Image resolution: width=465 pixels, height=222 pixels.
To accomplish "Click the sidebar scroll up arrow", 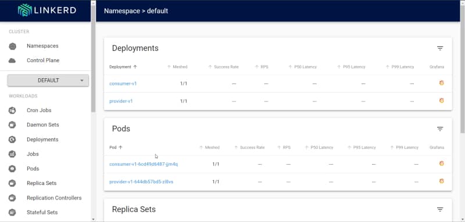I will [94, 2].
